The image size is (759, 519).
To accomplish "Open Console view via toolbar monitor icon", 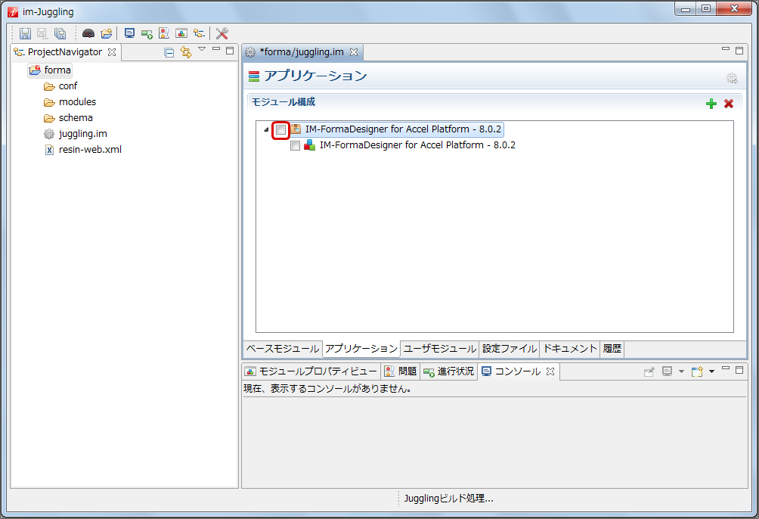I will pos(129,33).
